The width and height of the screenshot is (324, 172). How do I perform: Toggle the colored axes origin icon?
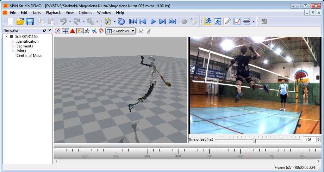coord(94,31)
